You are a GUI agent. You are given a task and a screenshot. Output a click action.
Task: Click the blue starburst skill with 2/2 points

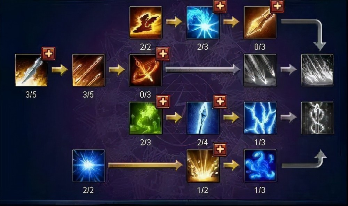(x=88, y=166)
